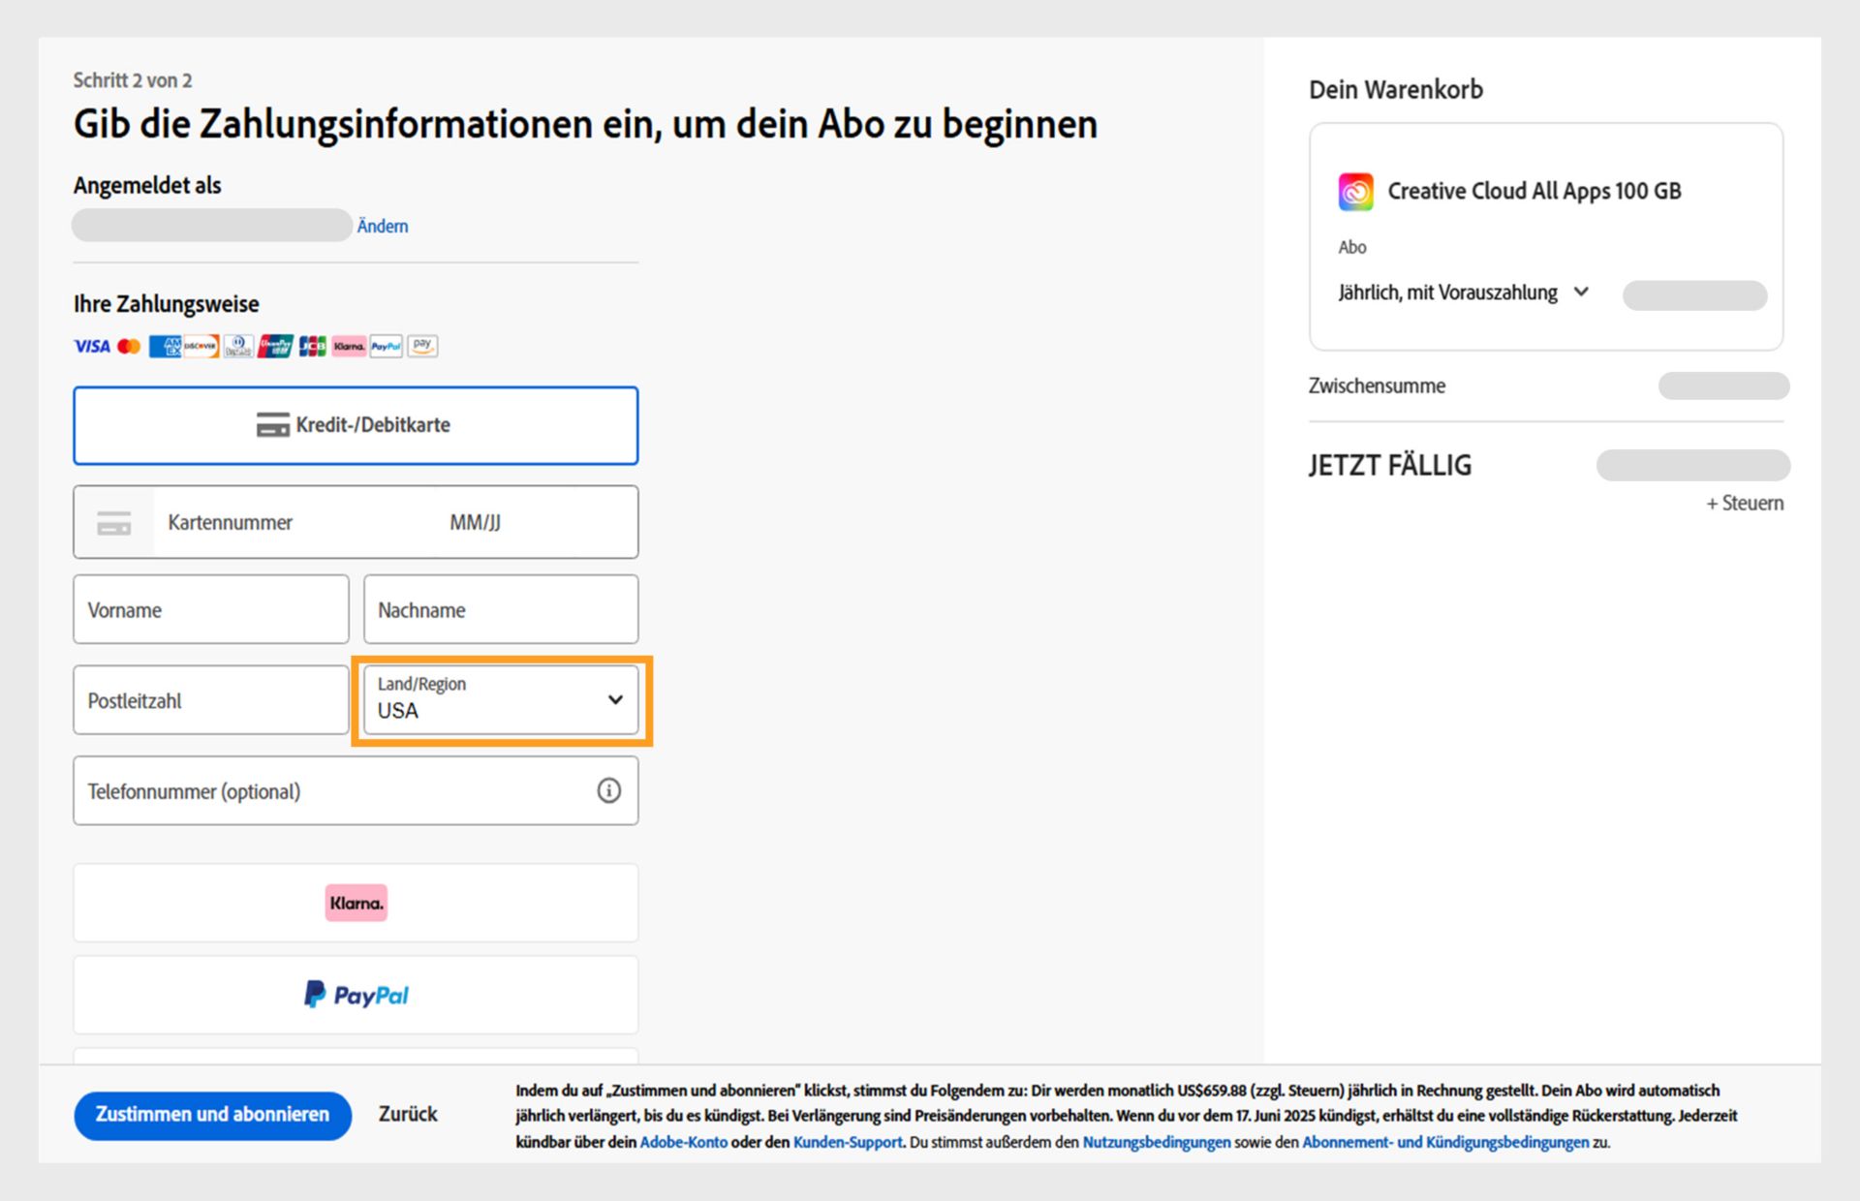Open Abonnement- und Kündigungsbedingungen link
Viewport: 1860px width, 1201px height.
(1445, 1142)
